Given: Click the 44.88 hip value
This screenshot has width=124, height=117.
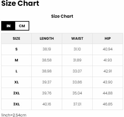Looking at the screenshot, I should (x=108, y=93).
